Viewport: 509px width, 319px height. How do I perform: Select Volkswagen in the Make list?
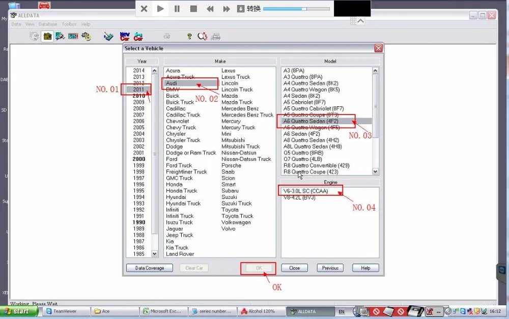click(236, 223)
